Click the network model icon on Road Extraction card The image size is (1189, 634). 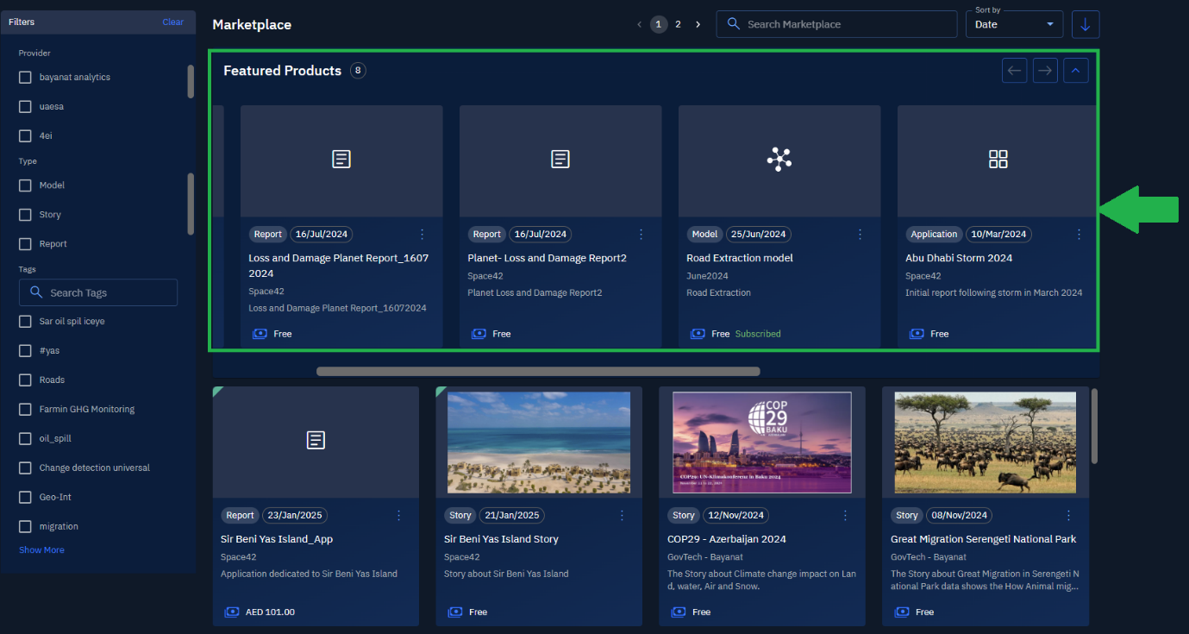(779, 160)
